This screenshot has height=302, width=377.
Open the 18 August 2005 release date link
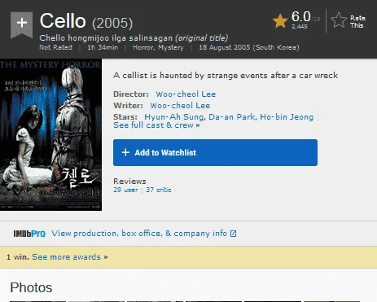[249, 47]
